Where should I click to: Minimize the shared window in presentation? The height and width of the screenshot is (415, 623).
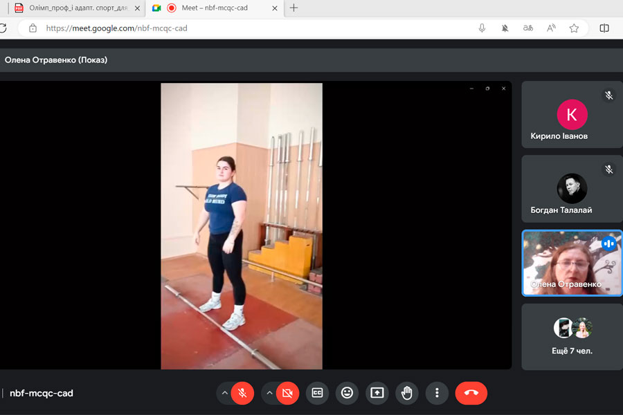coord(471,89)
